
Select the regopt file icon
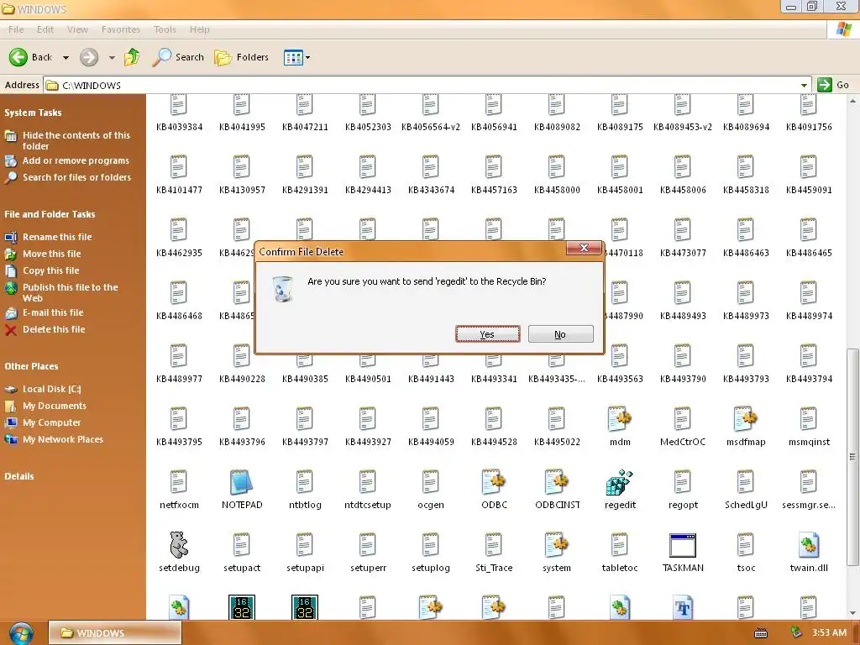click(x=683, y=482)
